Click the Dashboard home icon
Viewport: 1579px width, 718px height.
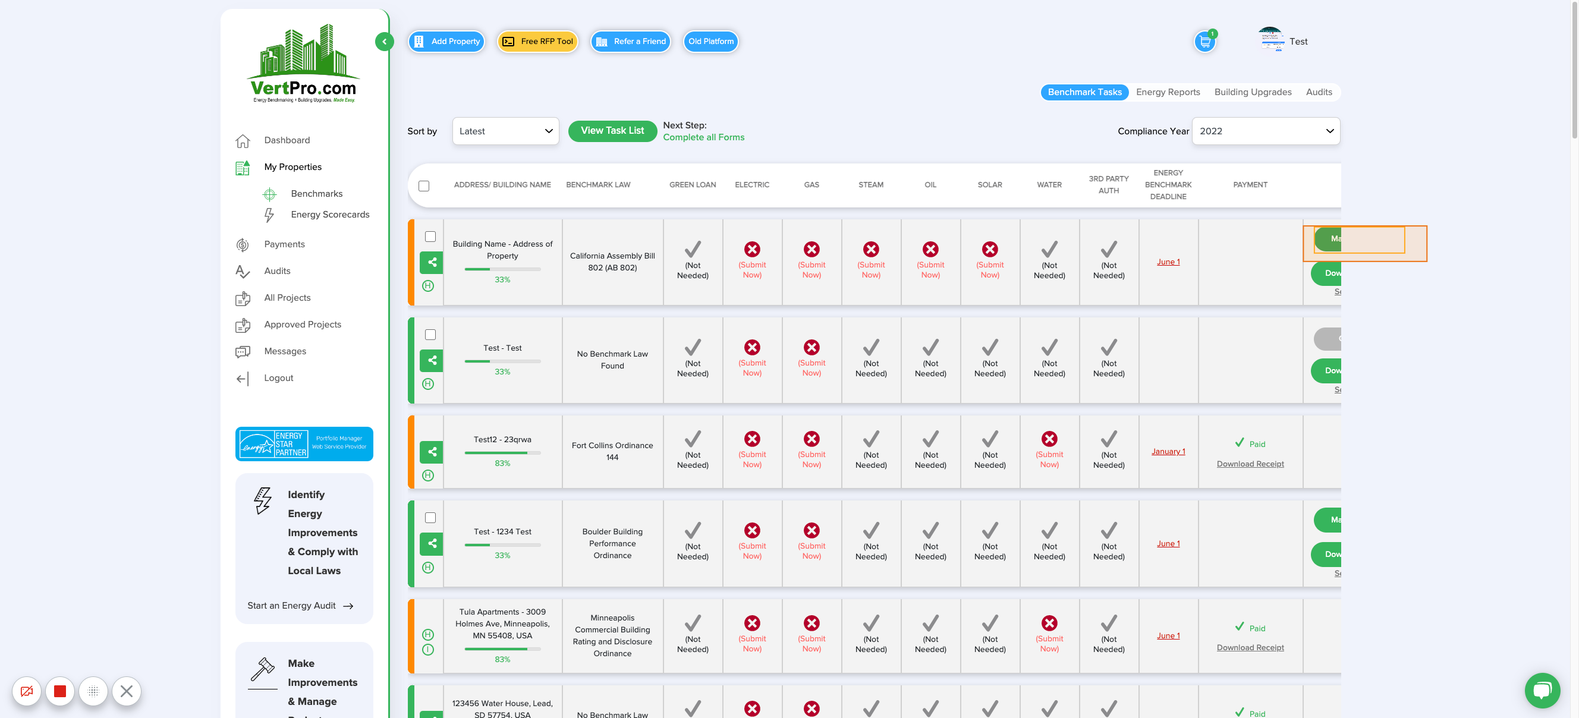[243, 140]
